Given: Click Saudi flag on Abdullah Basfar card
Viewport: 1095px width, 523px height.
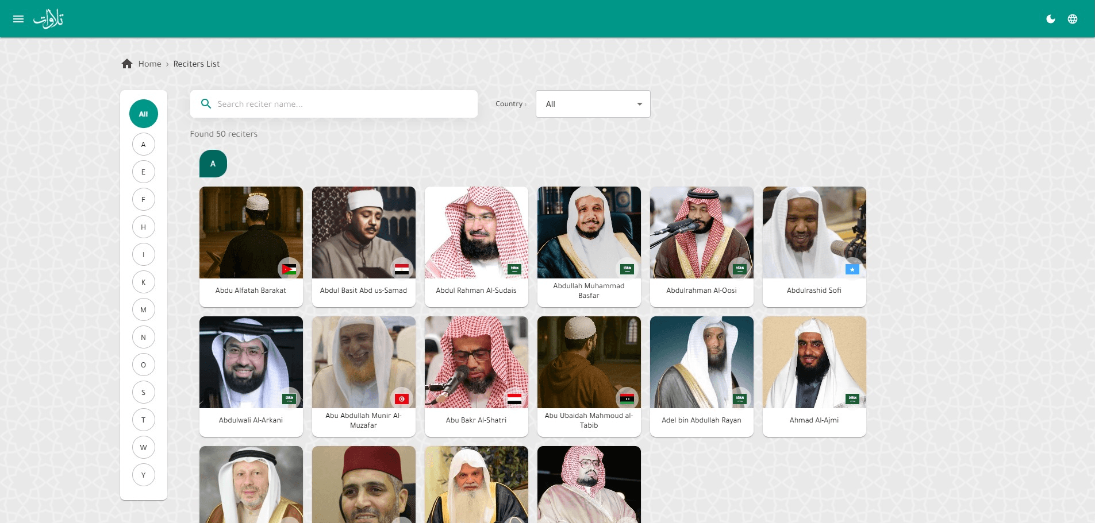Looking at the screenshot, I should [x=627, y=269].
